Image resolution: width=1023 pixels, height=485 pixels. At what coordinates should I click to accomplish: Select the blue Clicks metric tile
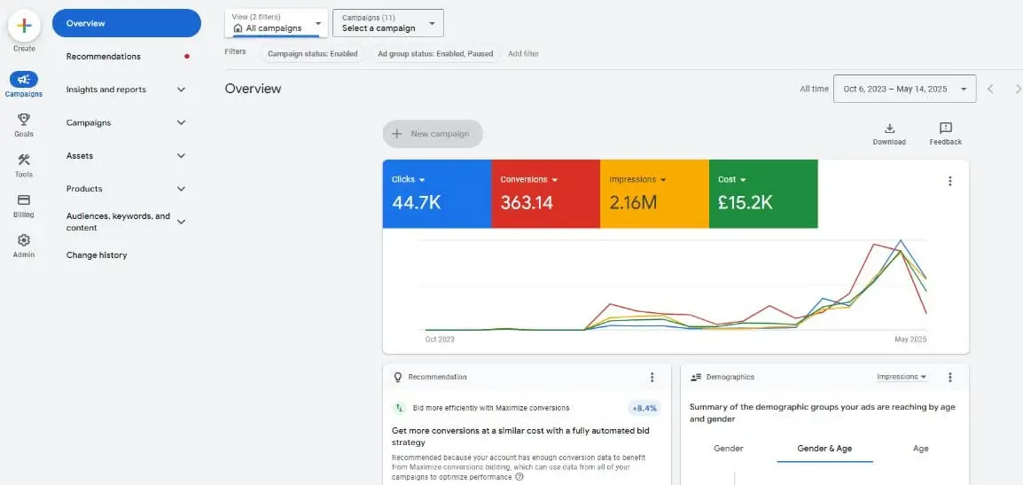[436, 193]
